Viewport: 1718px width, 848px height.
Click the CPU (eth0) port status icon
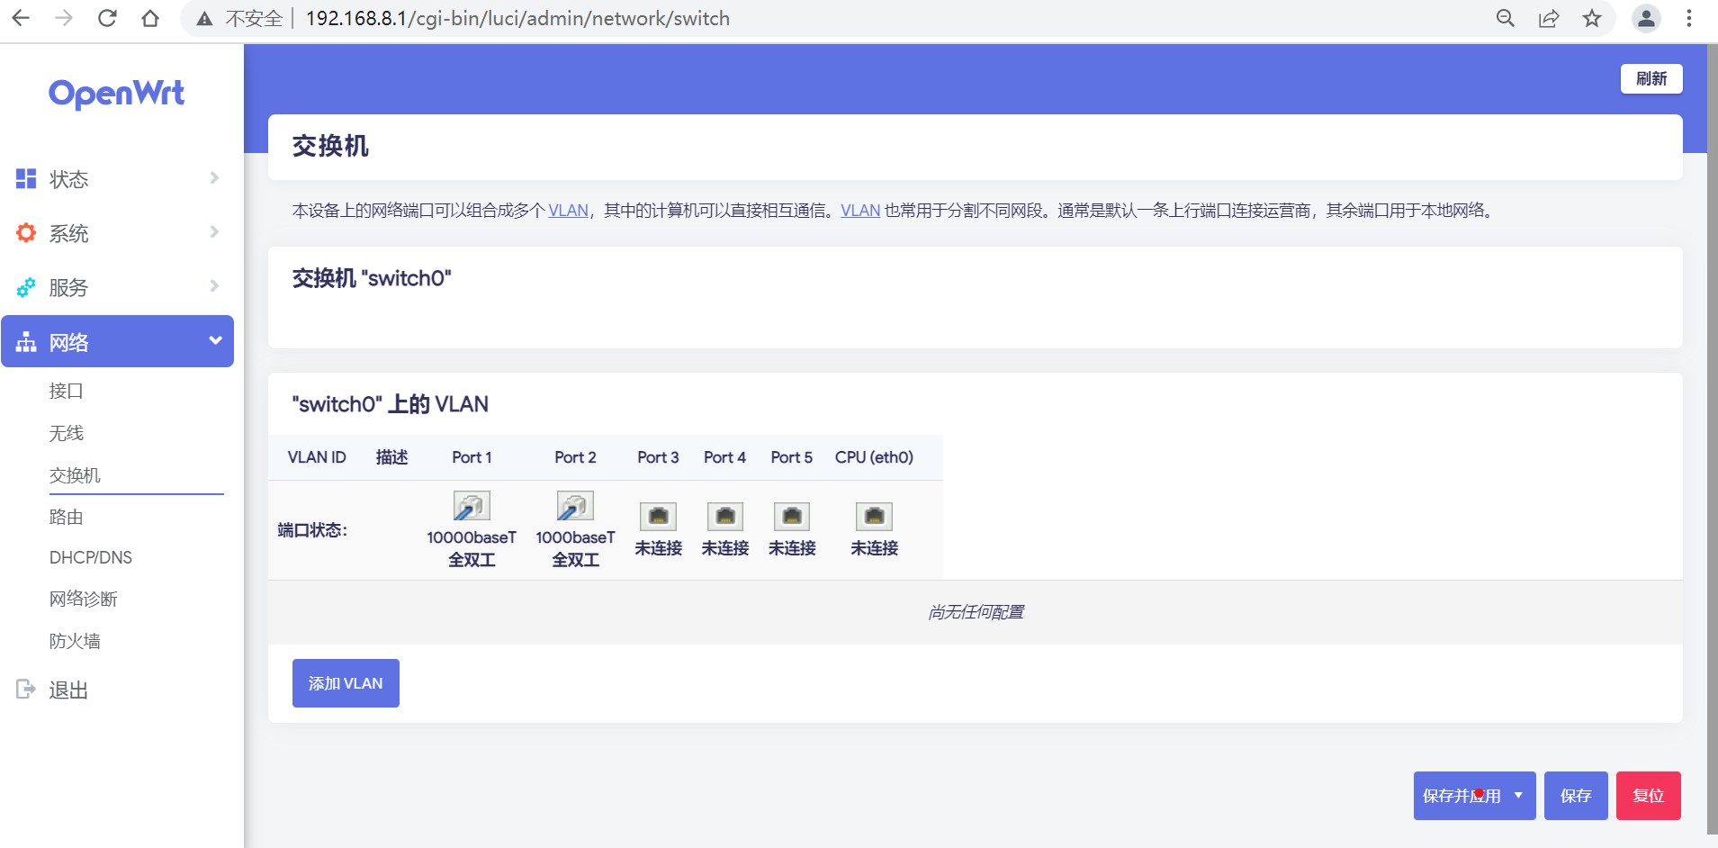(874, 515)
